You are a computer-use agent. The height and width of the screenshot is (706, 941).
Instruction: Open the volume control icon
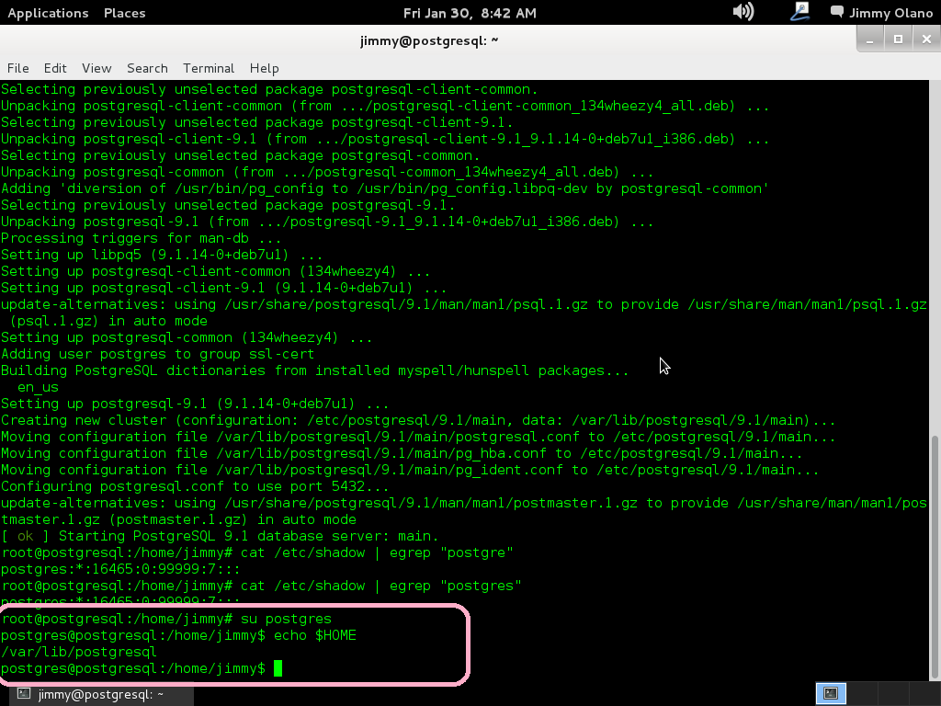click(x=743, y=12)
